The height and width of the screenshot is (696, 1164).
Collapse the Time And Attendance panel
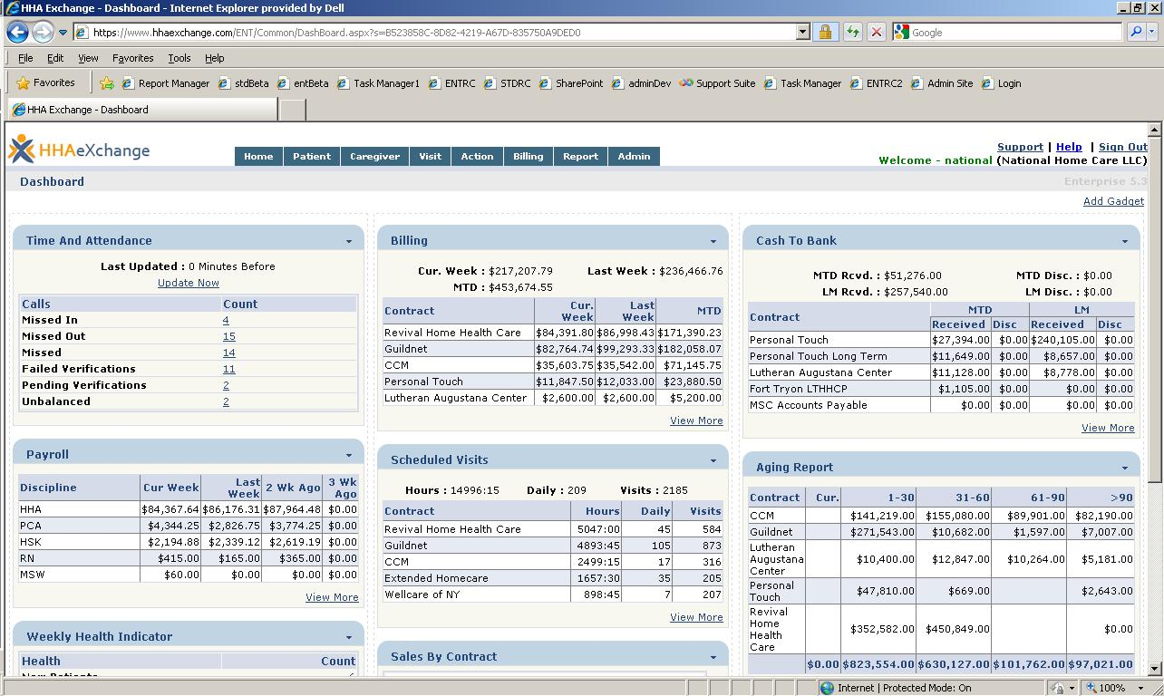point(349,240)
